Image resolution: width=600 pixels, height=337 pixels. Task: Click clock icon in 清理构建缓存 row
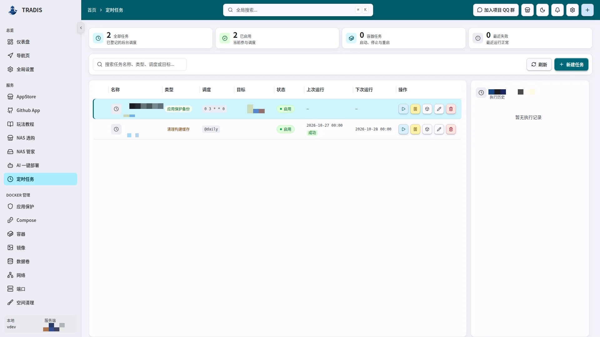coord(116,129)
